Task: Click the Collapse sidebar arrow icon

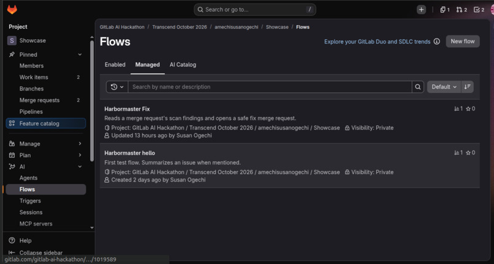Action: pyautogui.click(x=12, y=252)
